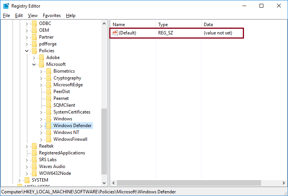Image resolution: width=288 pixels, height=196 pixels.
Task: Click the Windows NT folder icon
Action: click(x=49, y=132)
